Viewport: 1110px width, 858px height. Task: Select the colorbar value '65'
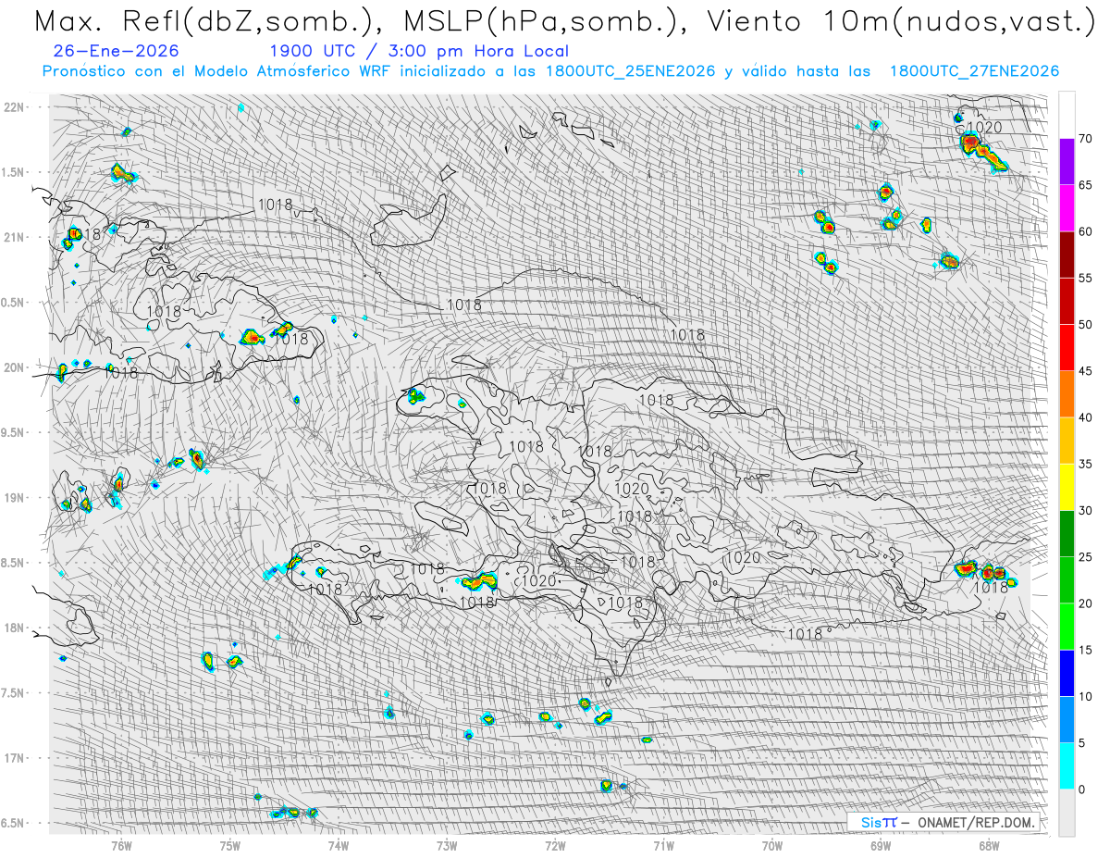pos(1086,185)
